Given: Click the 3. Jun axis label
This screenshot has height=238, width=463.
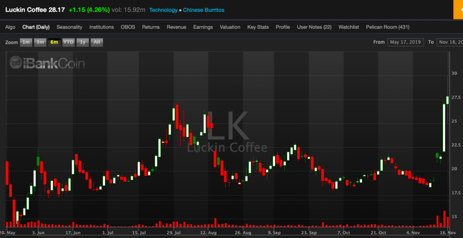Looking at the screenshot, I should tap(38, 233).
